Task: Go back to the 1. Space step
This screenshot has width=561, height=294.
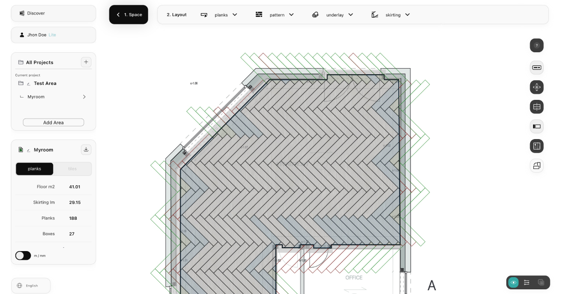Action: coord(129,15)
